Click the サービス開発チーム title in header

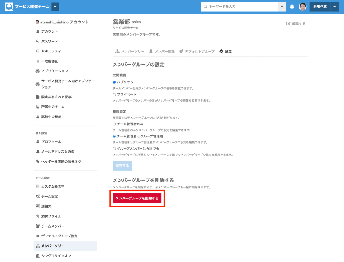coord(32,7)
